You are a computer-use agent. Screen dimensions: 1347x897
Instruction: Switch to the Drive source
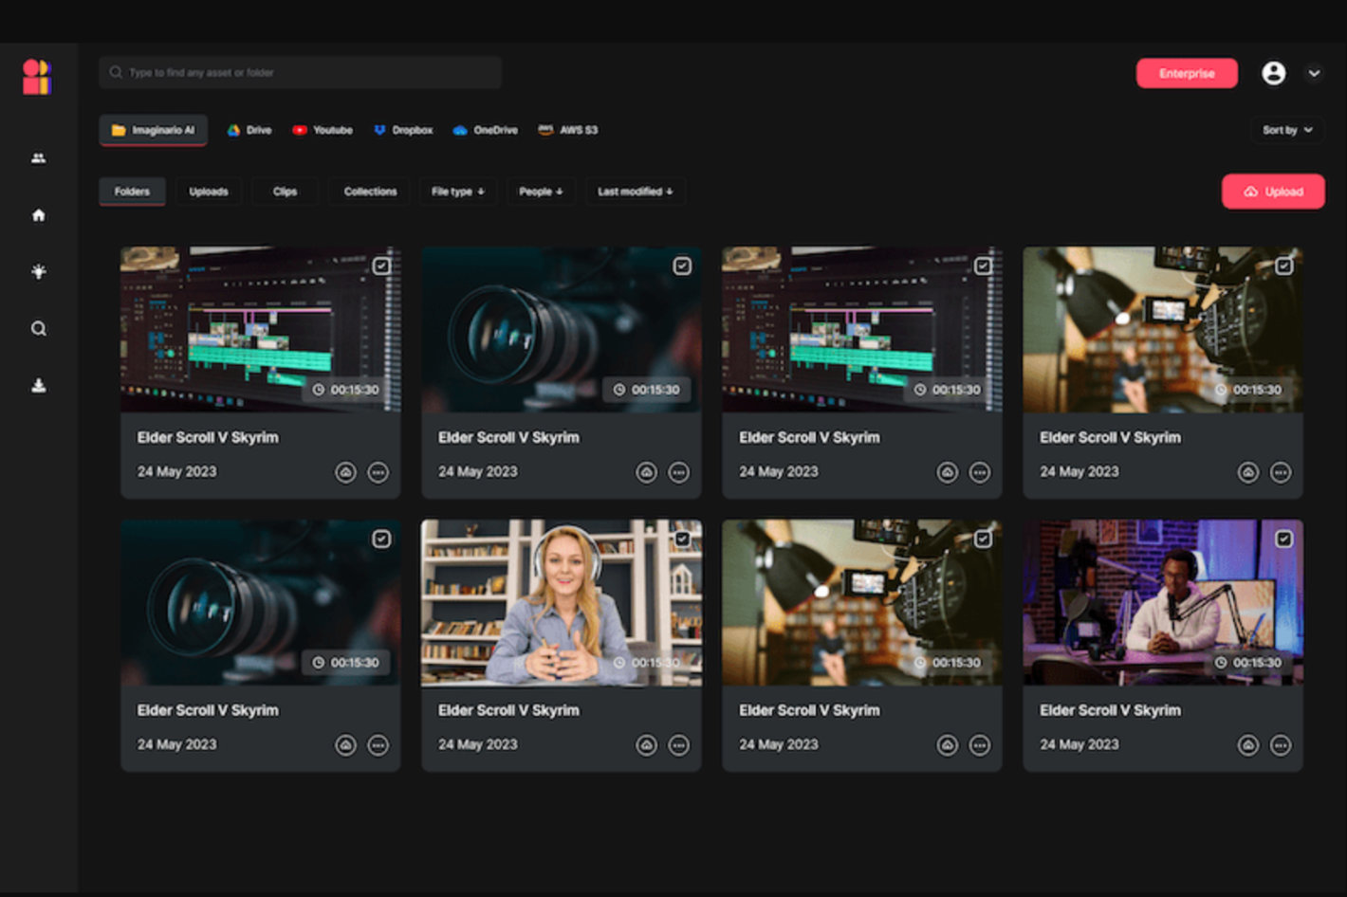249,130
